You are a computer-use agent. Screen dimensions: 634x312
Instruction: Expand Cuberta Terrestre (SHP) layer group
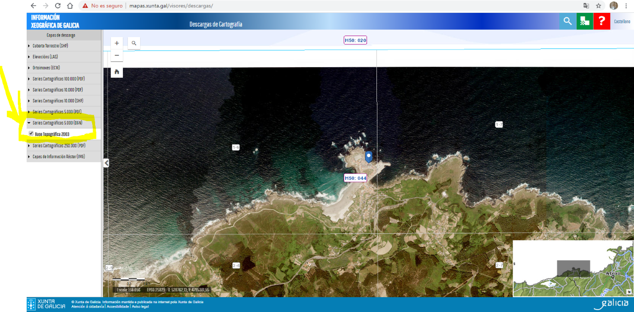click(x=50, y=46)
